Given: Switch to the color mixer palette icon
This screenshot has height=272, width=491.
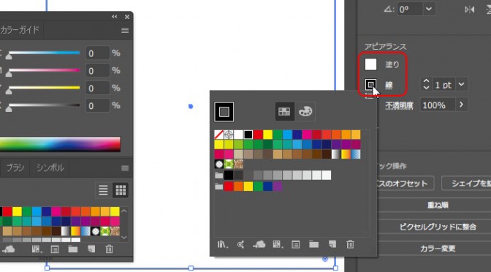Looking at the screenshot, I should (305, 112).
